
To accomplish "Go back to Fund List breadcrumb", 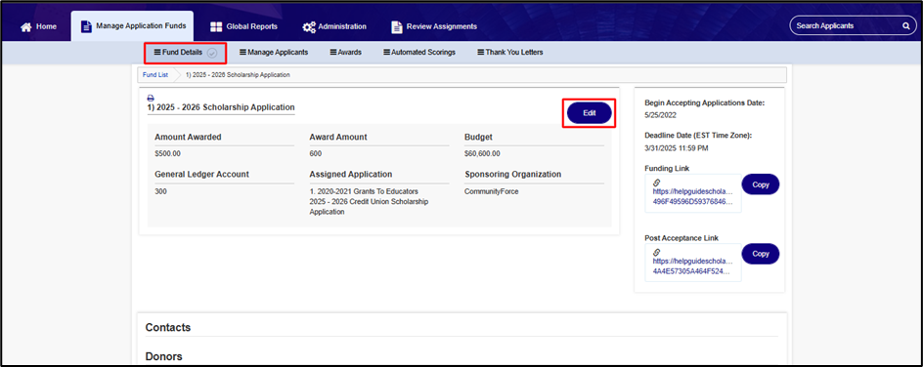I will point(155,75).
